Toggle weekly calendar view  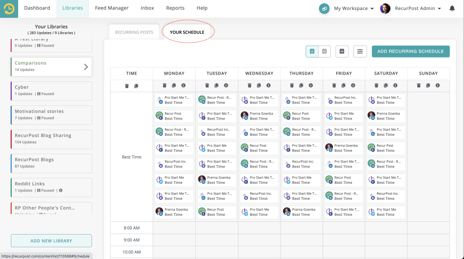(312, 52)
